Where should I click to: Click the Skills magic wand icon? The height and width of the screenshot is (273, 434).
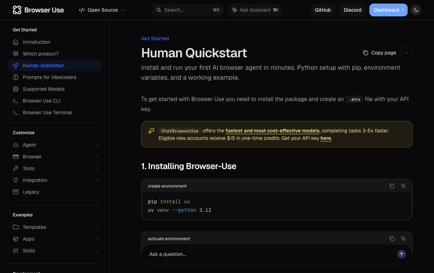point(16,251)
